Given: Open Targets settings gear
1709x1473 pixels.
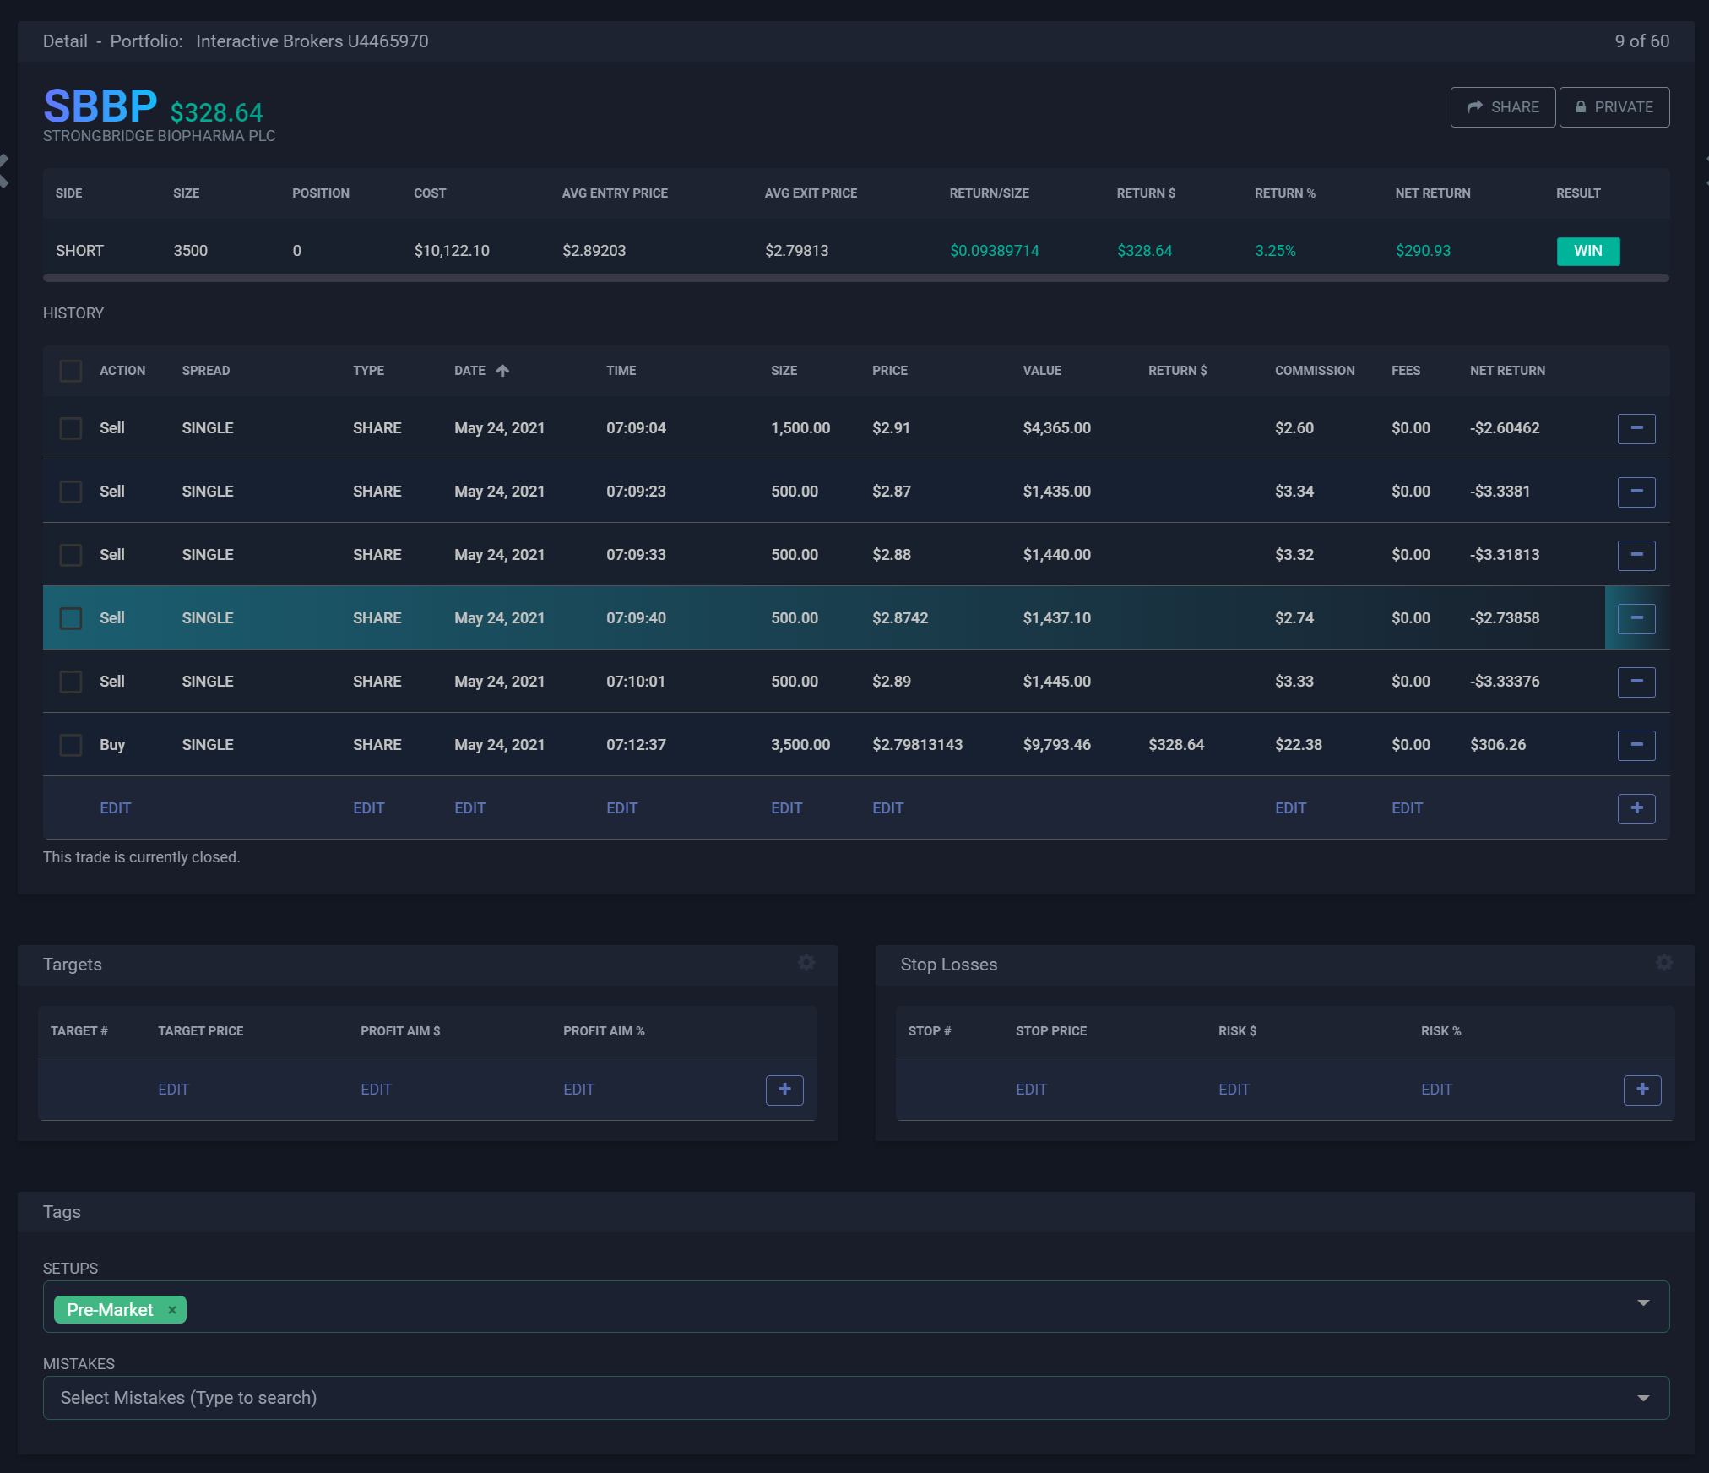Looking at the screenshot, I should tap(806, 963).
